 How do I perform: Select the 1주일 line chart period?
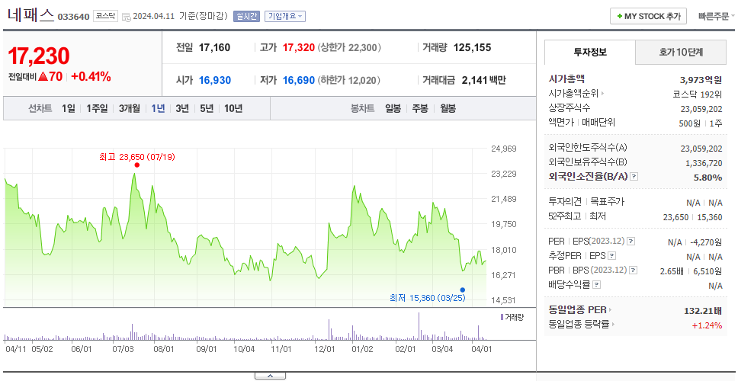coord(97,109)
